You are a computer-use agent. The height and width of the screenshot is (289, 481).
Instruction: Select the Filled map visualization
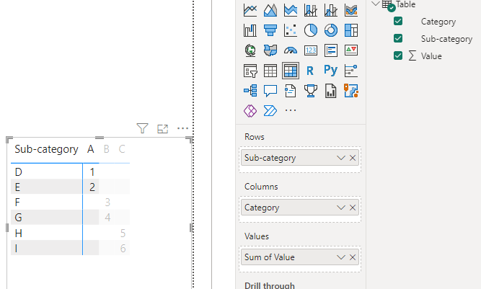pyautogui.click(x=270, y=50)
